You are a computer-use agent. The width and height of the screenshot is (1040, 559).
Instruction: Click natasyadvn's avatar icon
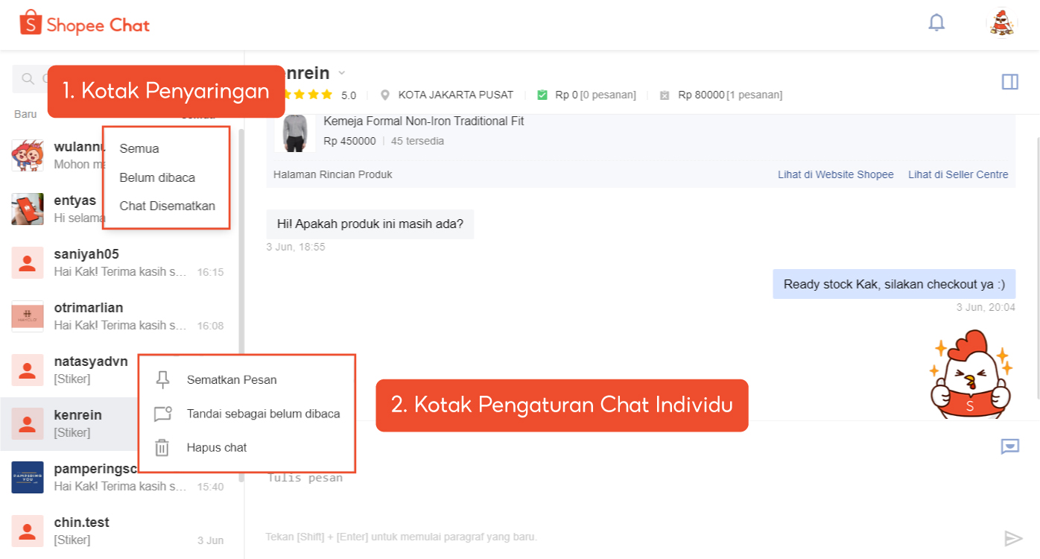[27, 370]
